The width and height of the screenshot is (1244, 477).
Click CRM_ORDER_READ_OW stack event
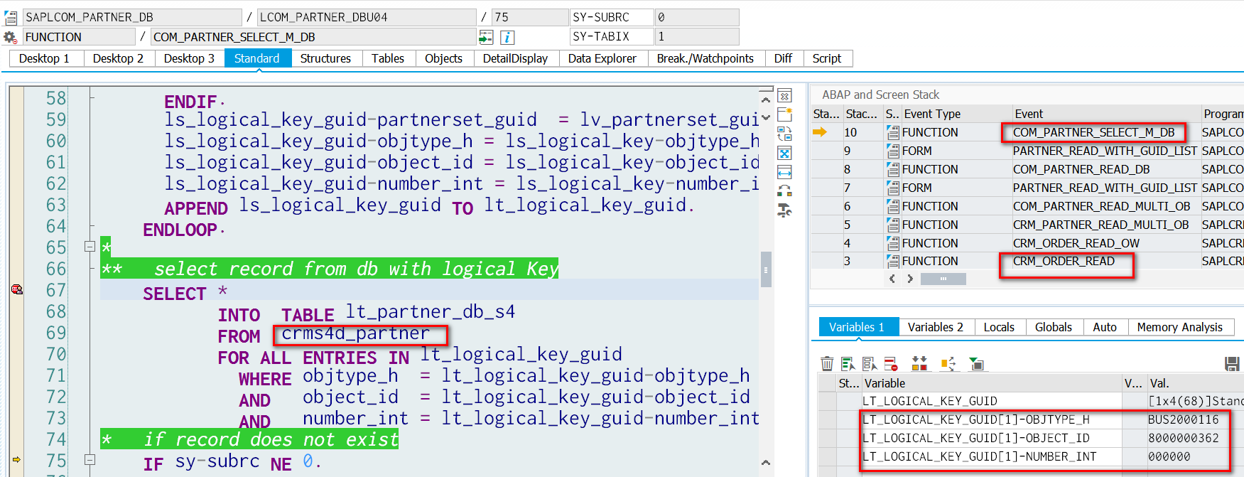click(1076, 243)
